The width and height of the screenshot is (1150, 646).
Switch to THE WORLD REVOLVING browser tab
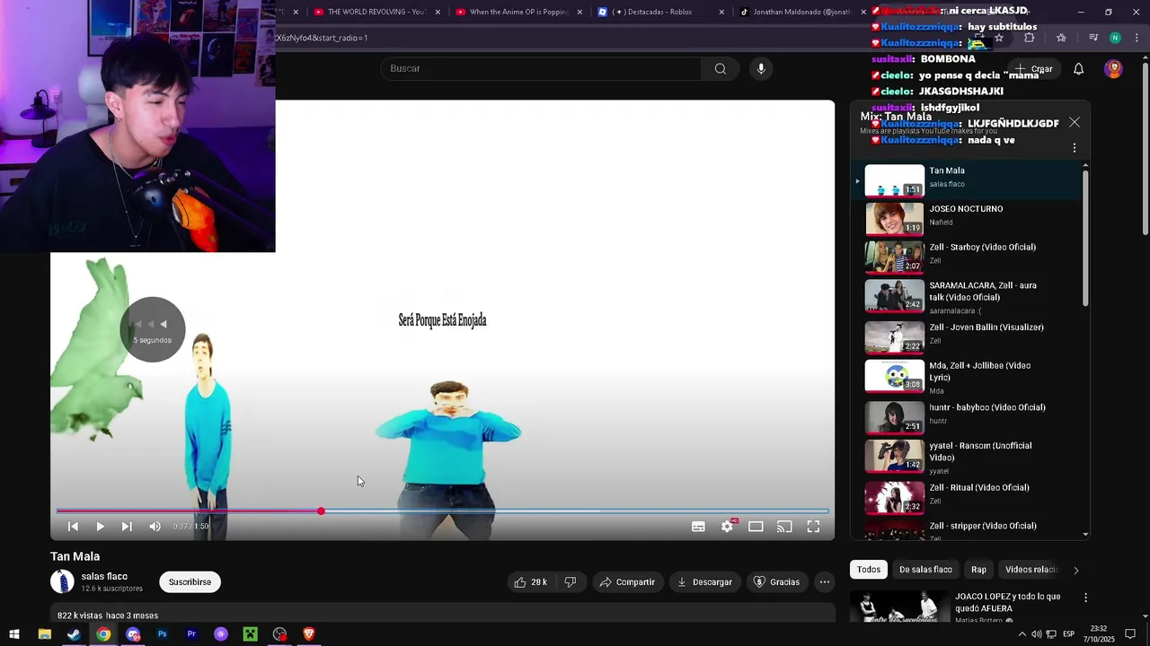click(376, 12)
